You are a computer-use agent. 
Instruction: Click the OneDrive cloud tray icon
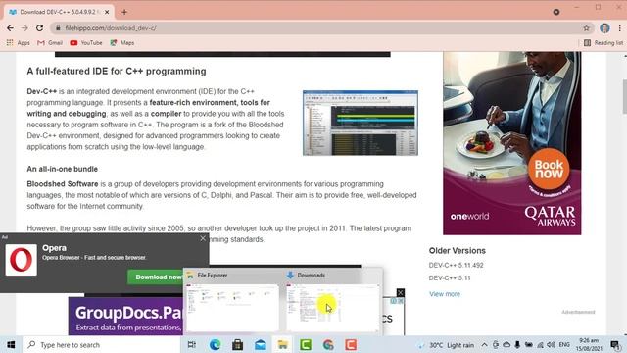click(506, 345)
